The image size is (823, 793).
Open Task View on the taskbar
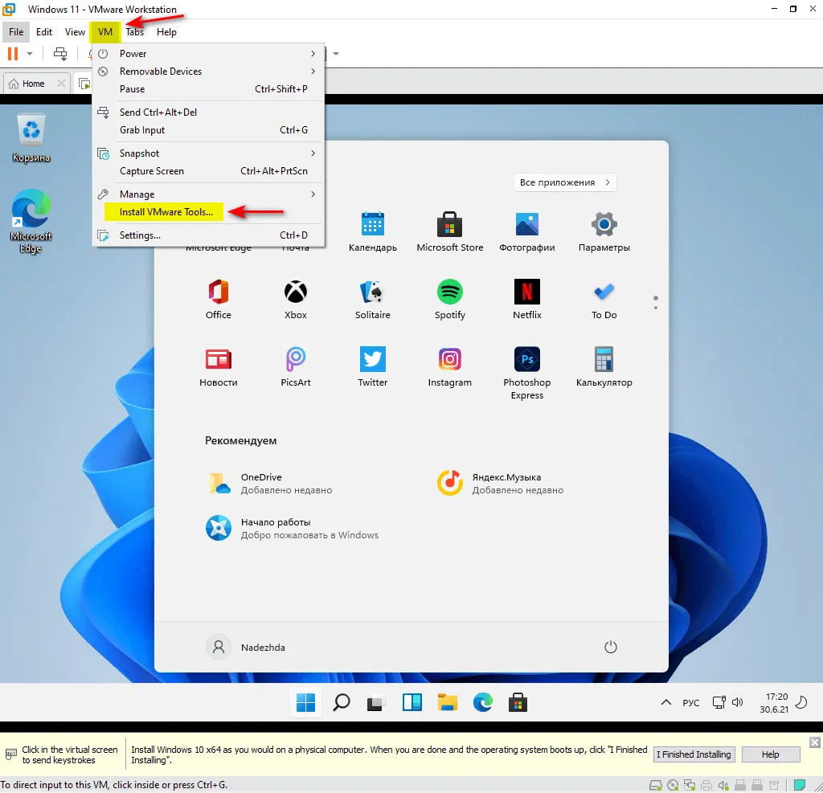[x=376, y=702]
